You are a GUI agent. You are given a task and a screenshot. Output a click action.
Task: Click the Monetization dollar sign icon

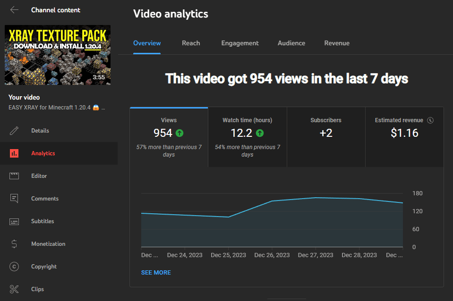click(x=14, y=244)
